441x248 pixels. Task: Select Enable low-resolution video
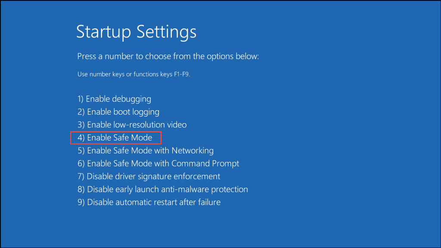coord(131,124)
